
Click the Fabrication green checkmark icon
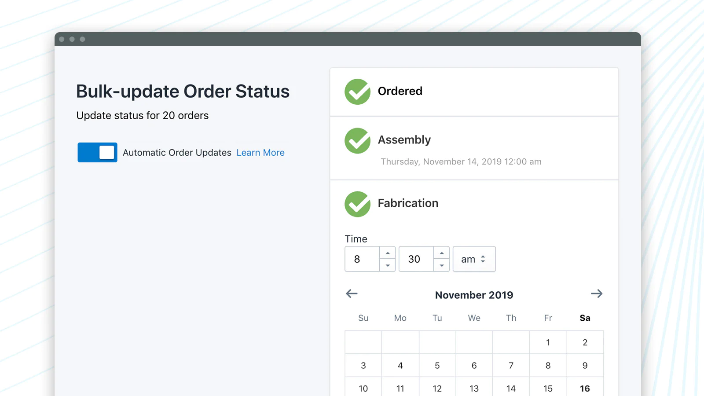(357, 204)
